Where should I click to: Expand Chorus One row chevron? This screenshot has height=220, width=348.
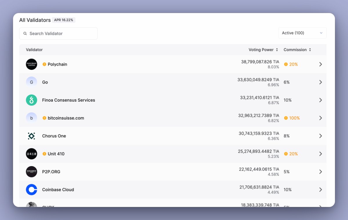click(320, 136)
